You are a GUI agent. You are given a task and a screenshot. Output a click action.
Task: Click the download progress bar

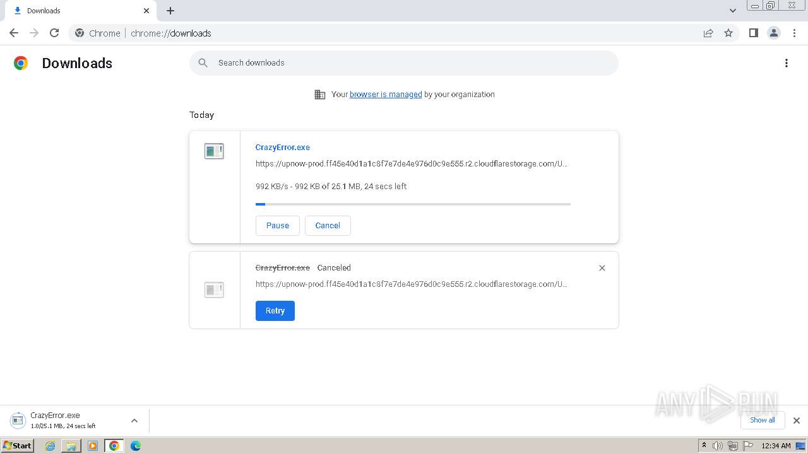[x=413, y=204]
